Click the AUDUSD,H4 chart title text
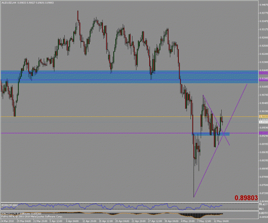Screen dimensions: 268x223 point(9,3)
